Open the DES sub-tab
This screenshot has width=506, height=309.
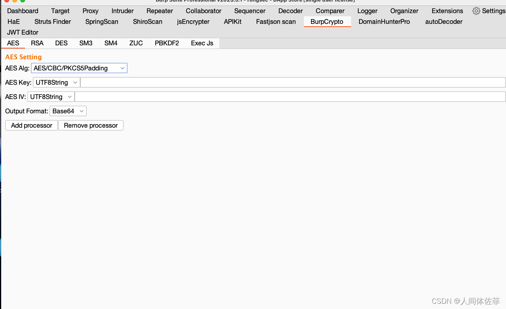pos(62,43)
